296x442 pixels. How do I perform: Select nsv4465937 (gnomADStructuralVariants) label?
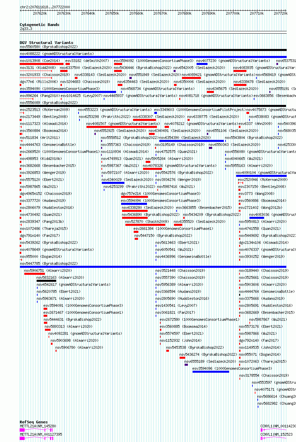click(140, 96)
